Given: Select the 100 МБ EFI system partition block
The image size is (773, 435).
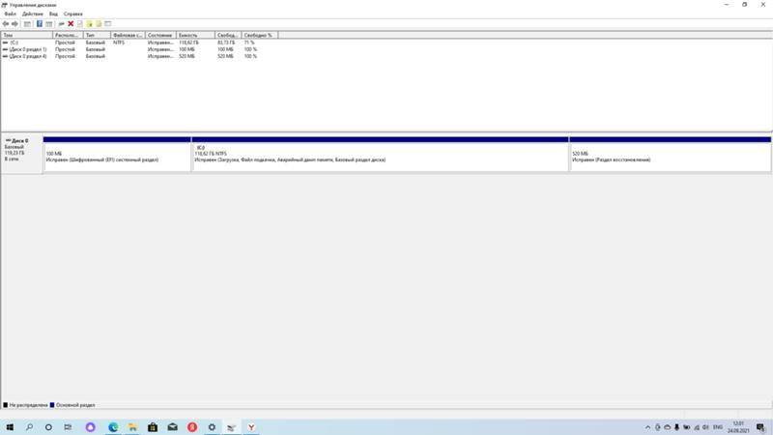Looking at the screenshot, I should pyautogui.click(x=117, y=155).
